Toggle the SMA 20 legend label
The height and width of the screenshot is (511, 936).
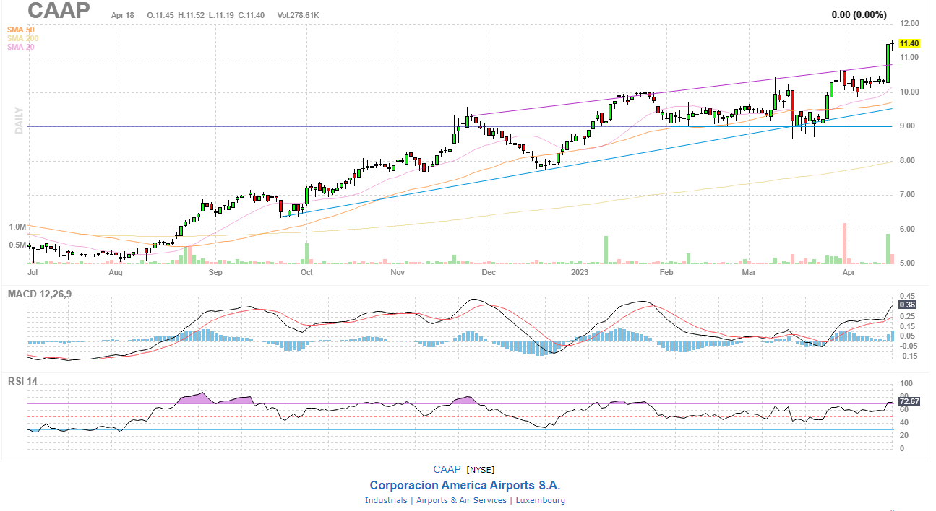click(21, 47)
